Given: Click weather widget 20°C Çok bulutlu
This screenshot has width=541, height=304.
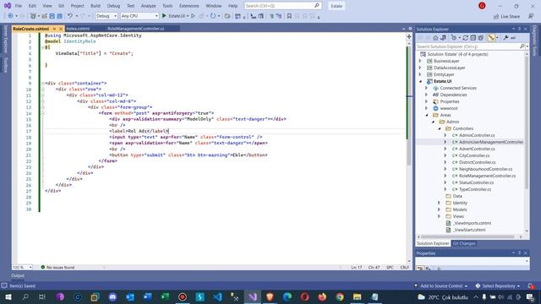Looking at the screenshot, I should tap(443, 297).
